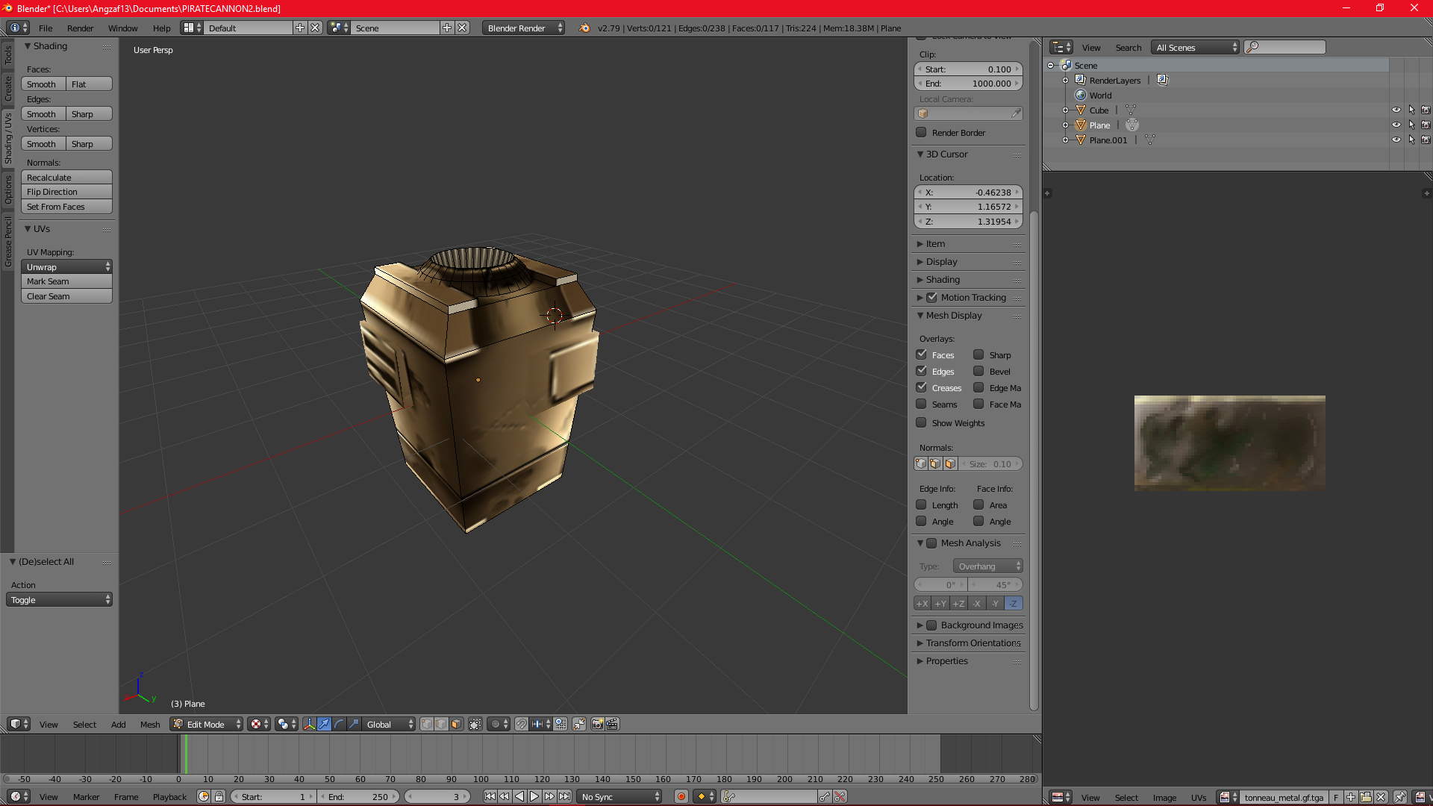This screenshot has width=1433, height=806.
Task: Click the play animation button
Action: point(534,796)
